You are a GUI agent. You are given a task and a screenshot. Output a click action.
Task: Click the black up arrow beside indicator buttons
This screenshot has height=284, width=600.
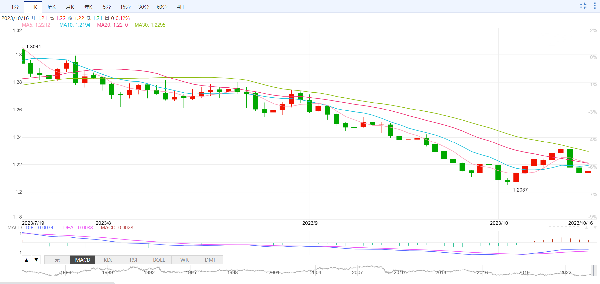point(27,260)
